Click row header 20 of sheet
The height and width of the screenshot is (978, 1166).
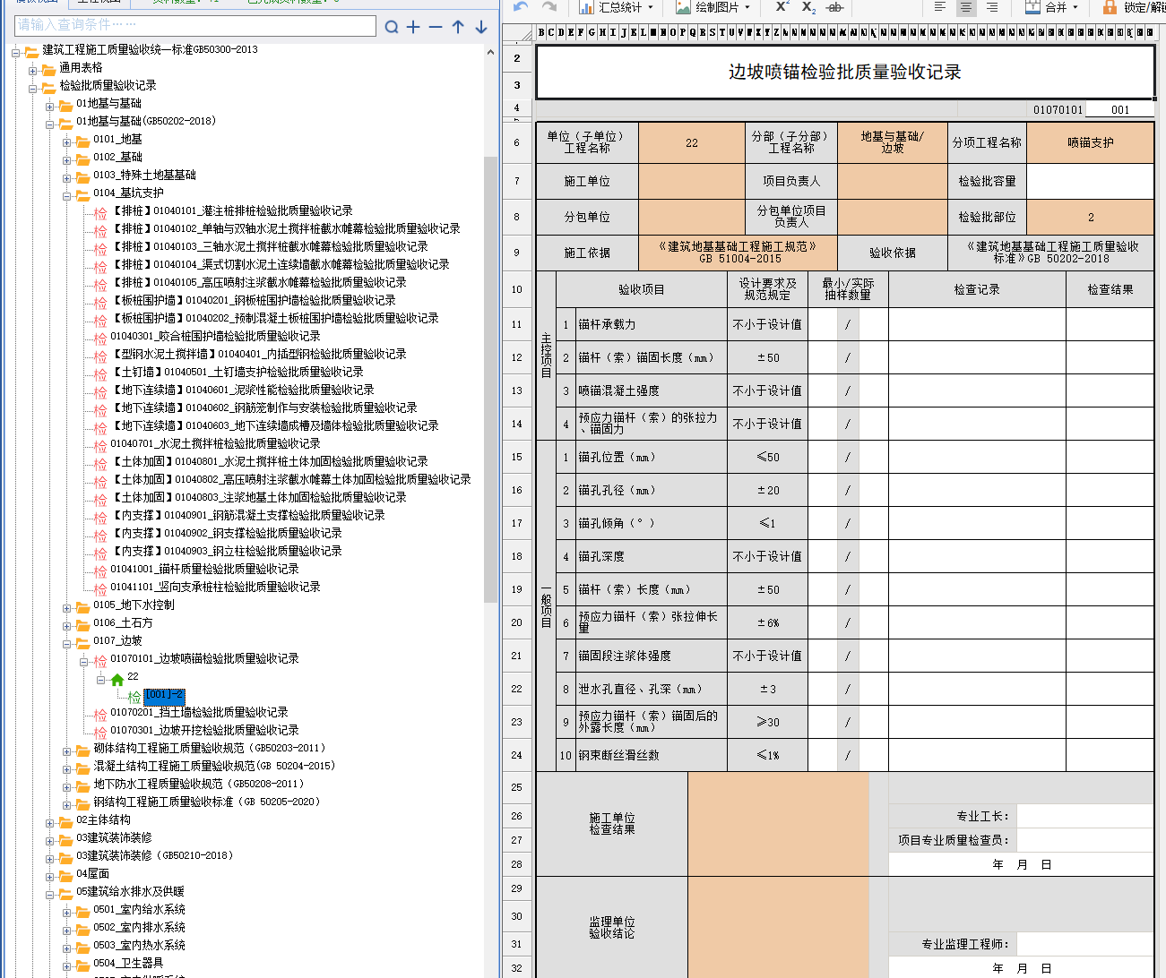click(x=516, y=622)
